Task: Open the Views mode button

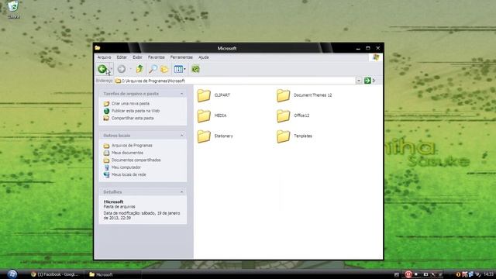Action: [x=178, y=69]
